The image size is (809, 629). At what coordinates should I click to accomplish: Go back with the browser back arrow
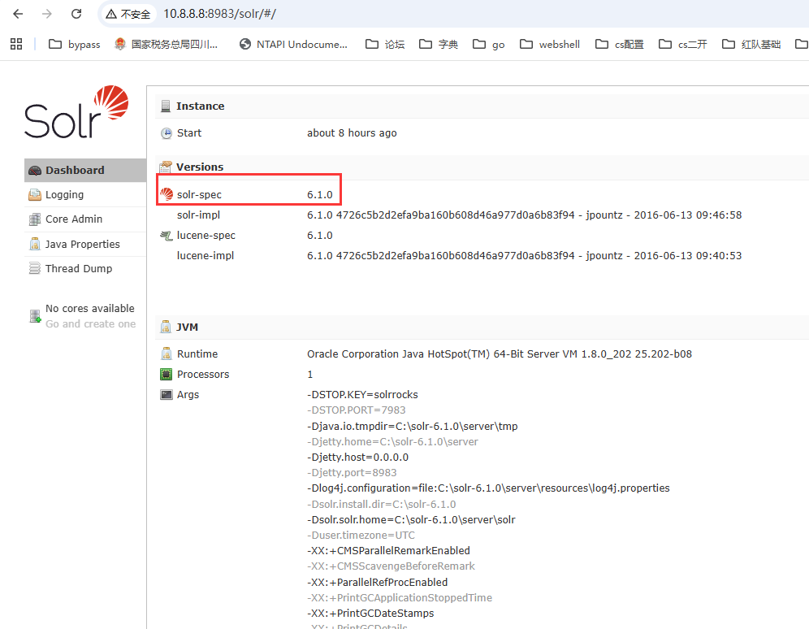(x=18, y=14)
